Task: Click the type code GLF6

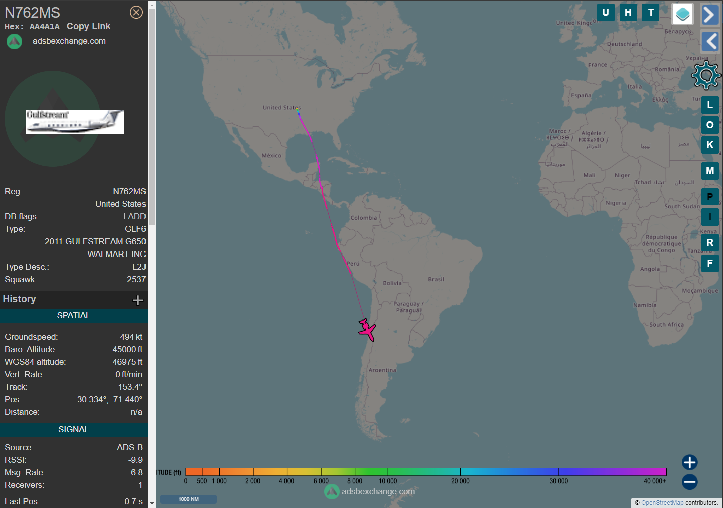Action: tap(135, 229)
